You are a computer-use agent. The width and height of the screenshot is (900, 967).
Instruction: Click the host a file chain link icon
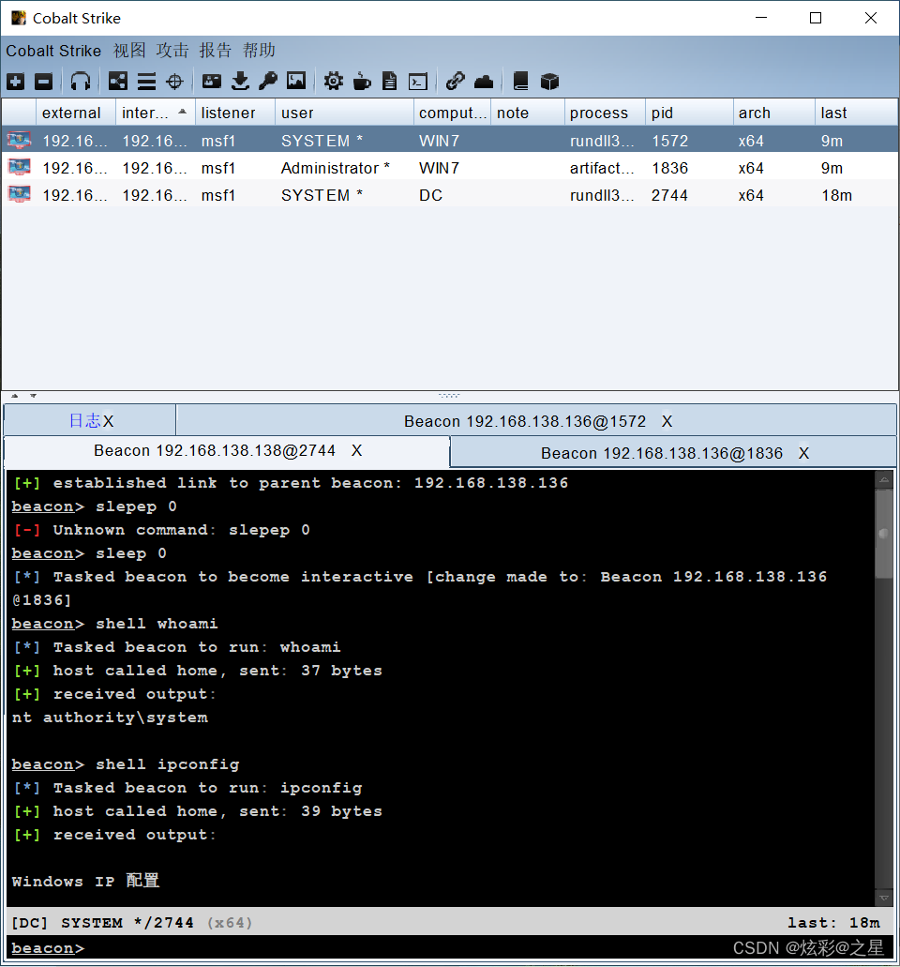pyautogui.click(x=455, y=81)
